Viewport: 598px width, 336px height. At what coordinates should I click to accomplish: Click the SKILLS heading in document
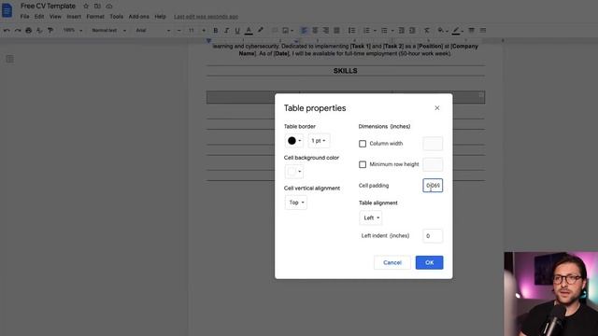345,71
